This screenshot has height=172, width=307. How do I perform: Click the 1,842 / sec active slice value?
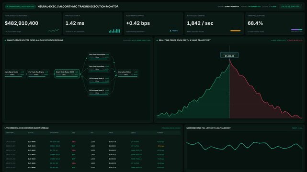pos(200,23)
